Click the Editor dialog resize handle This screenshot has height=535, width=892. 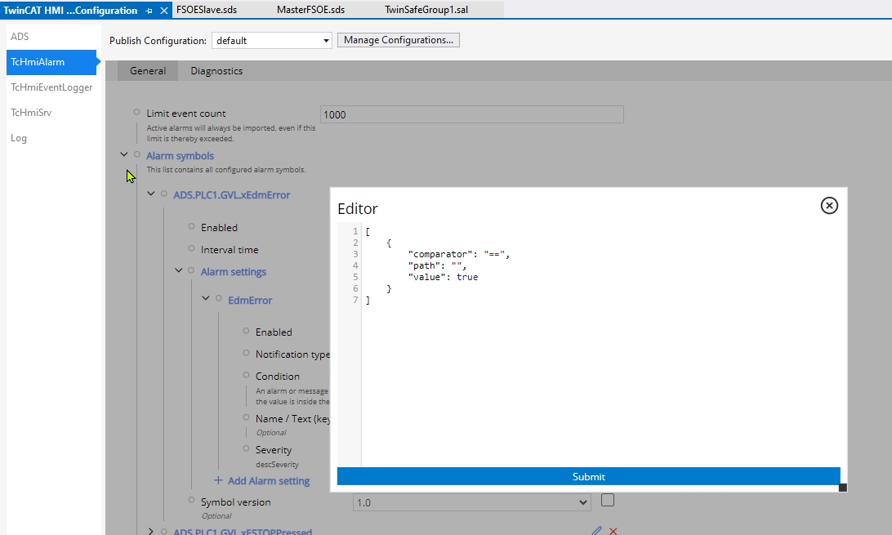(843, 488)
